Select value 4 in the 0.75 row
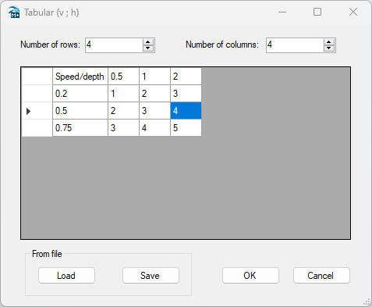372x307 pixels. pos(154,128)
